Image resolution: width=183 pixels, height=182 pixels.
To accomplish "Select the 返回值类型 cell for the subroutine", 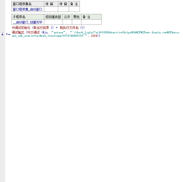I will coord(53,22).
